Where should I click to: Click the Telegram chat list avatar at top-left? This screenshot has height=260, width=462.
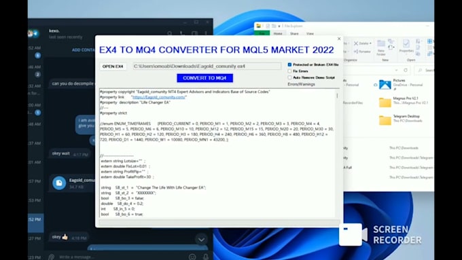tap(33, 33)
